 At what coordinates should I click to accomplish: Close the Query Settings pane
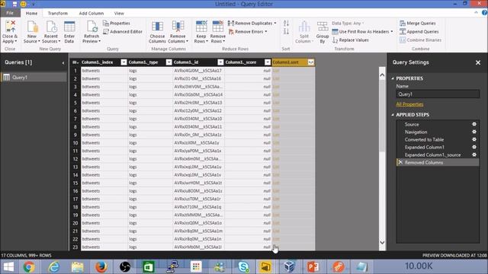[478, 62]
